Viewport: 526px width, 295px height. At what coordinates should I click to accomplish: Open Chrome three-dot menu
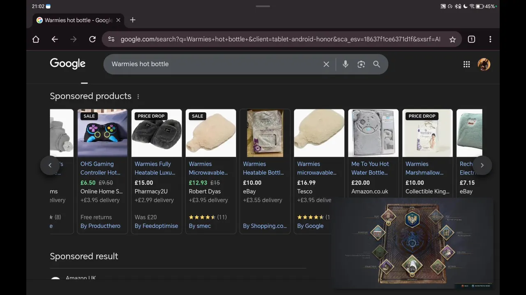(x=490, y=39)
